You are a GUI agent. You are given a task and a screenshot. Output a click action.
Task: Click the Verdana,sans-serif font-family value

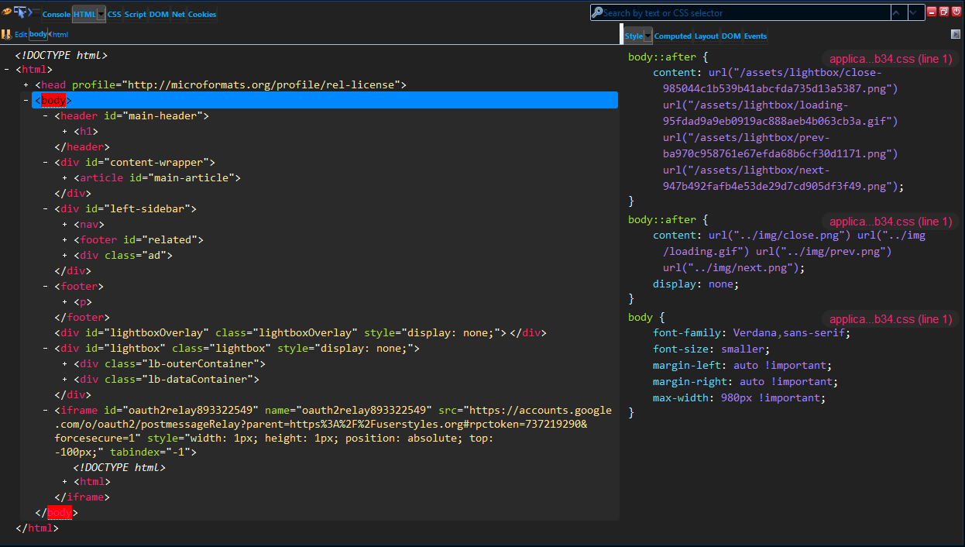(x=791, y=332)
